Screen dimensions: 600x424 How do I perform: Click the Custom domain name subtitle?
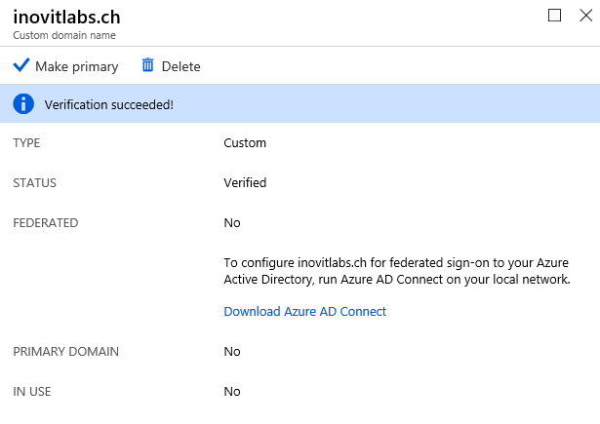[64, 35]
